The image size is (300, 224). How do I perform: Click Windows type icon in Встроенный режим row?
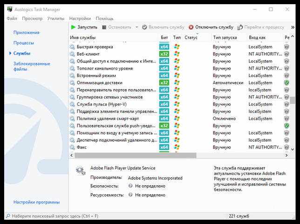pos(177,76)
